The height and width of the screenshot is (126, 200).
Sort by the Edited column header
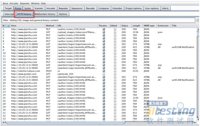114,26
